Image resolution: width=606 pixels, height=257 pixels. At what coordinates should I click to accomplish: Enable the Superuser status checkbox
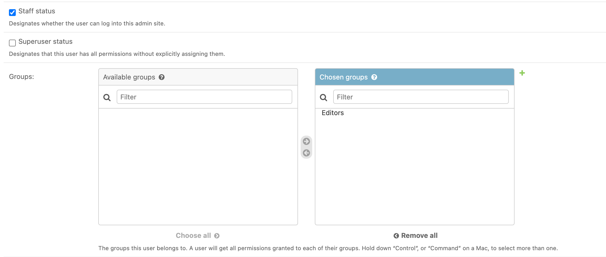click(x=12, y=43)
